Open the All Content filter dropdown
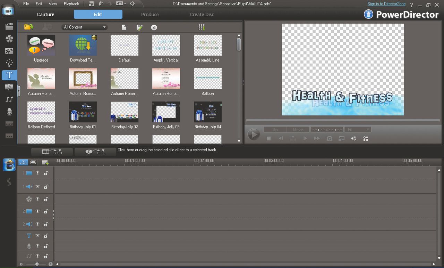This screenshot has height=268, width=444. 85,27
